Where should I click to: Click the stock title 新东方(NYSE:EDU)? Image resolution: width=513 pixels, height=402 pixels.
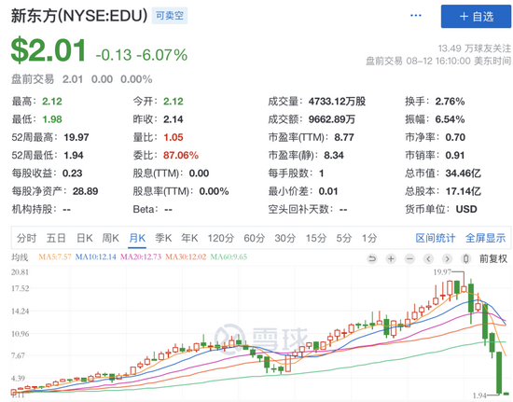(79, 16)
